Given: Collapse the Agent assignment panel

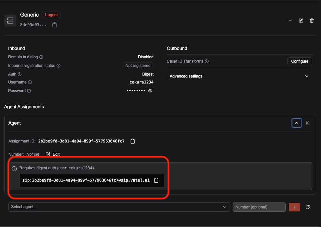Looking at the screenshot, I should point(297,123).
